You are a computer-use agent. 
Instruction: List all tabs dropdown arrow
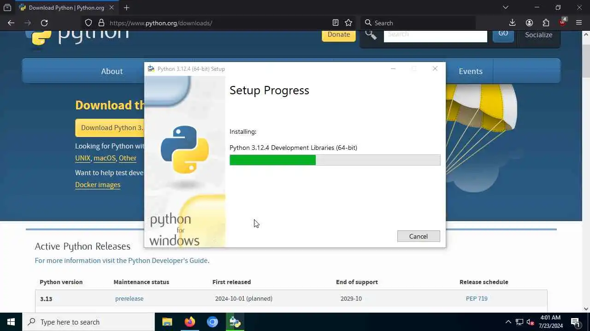point(506,8)
